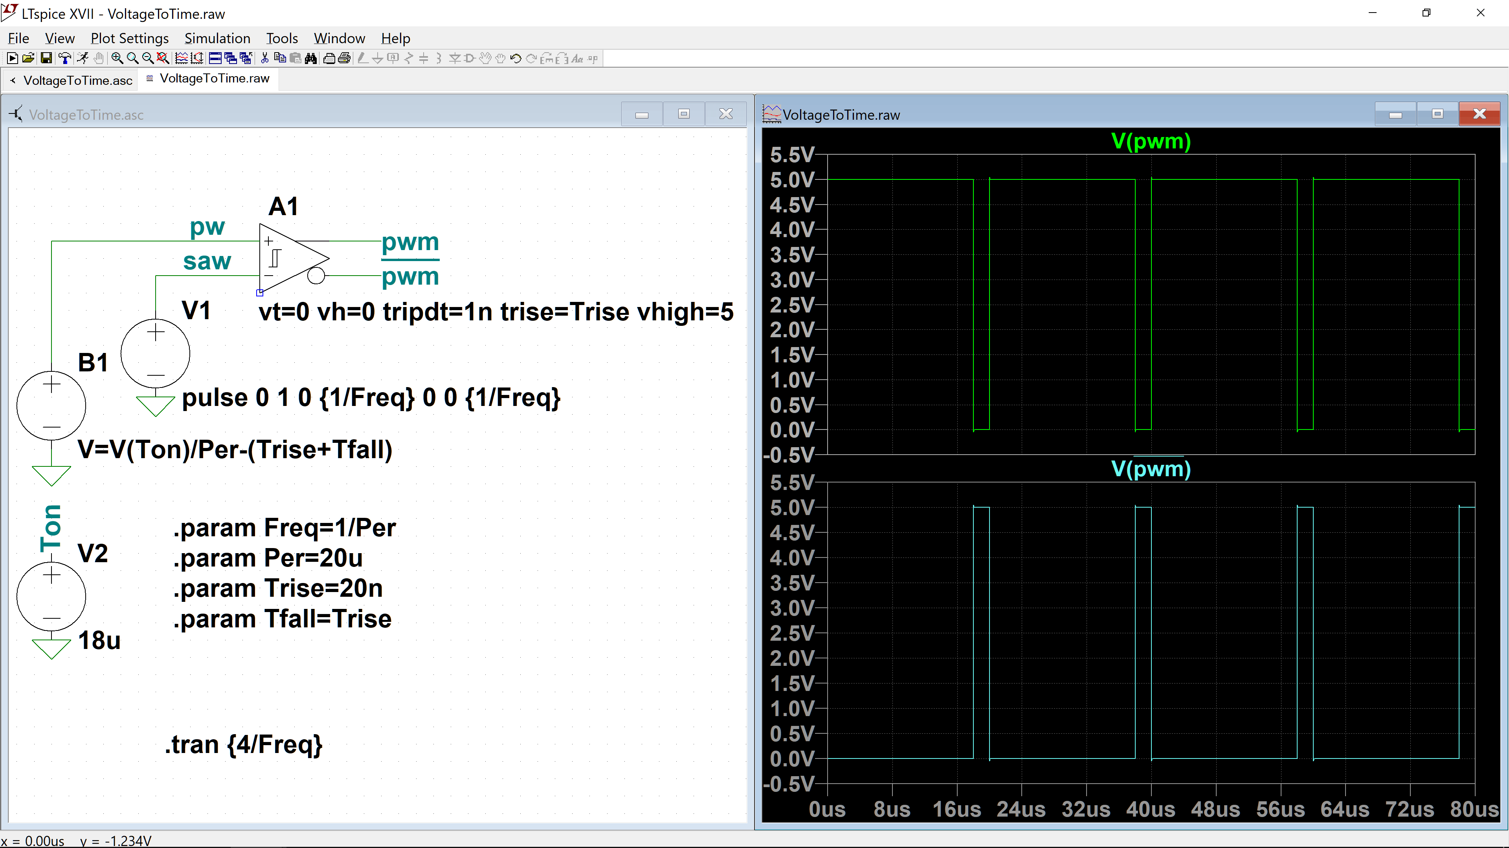Open the Tools menu
The image size is (1509, 848).
point(282,38)
